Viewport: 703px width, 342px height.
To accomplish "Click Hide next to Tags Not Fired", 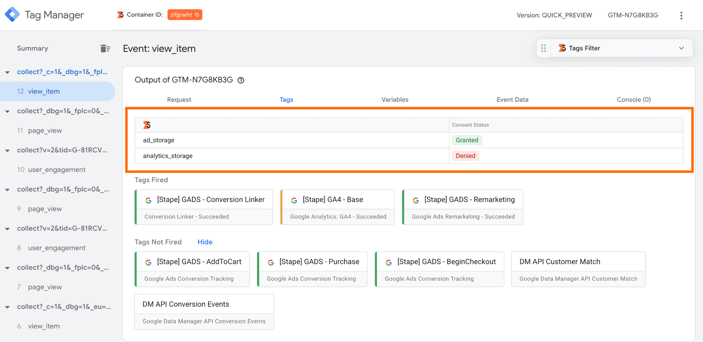I will point(205,242).
